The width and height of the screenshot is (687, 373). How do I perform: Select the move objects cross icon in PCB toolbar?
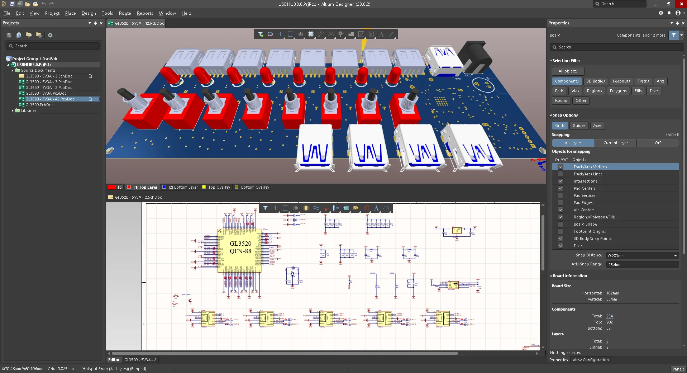[x=281, y=34]
